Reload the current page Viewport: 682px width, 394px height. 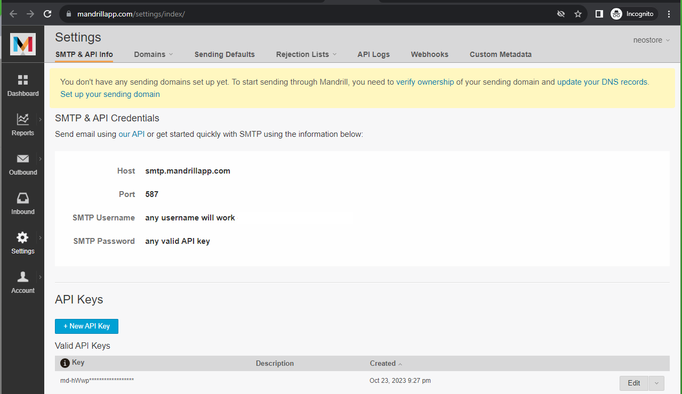pyautogui.click(x=47, y=14)
